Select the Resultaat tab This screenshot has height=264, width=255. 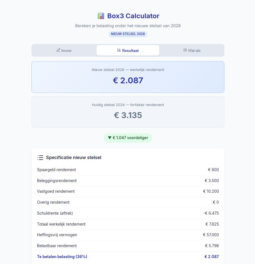tap(128, 50)
